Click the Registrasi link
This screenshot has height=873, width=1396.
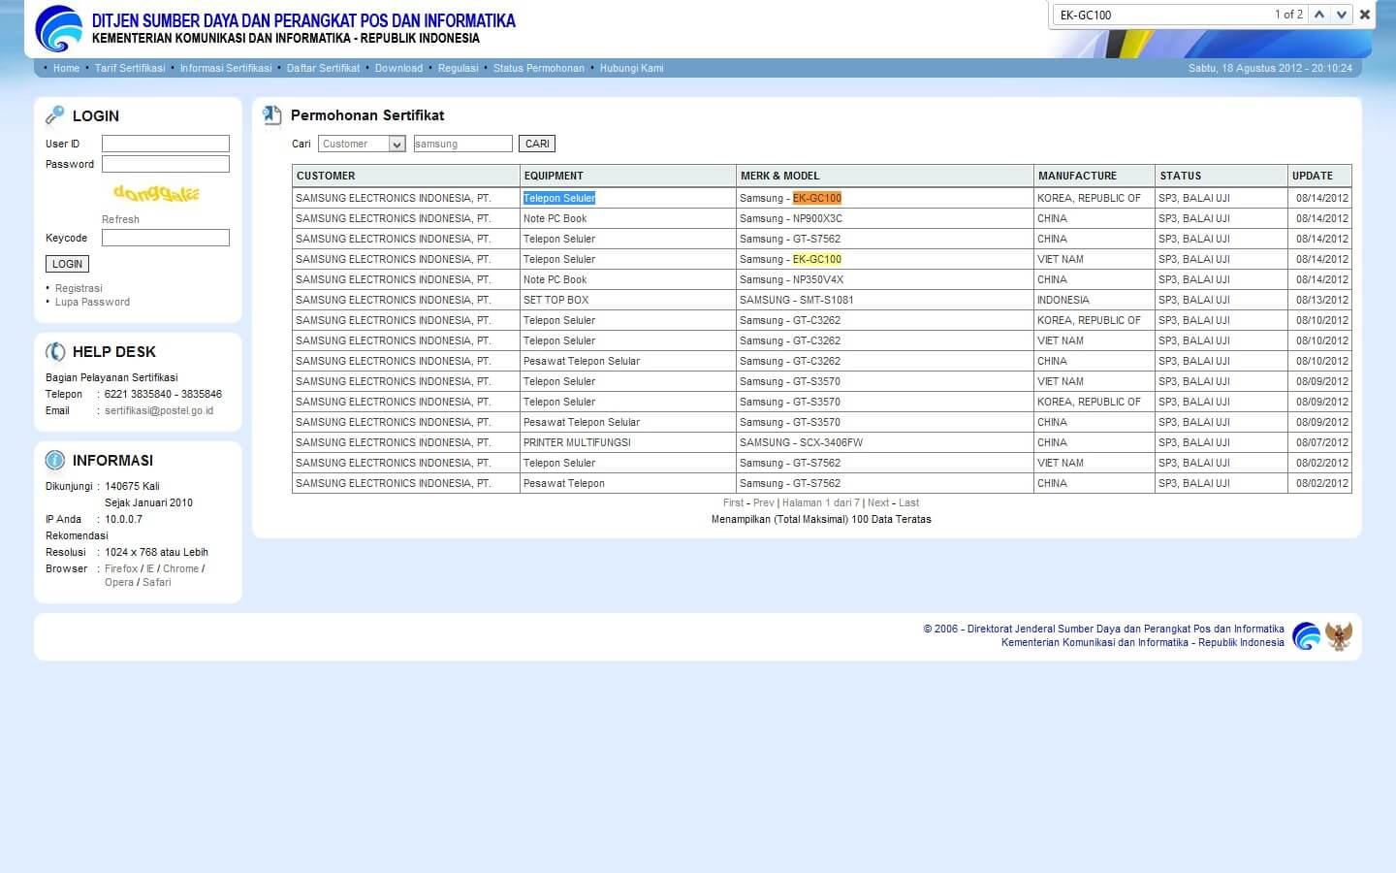(79, 288)
